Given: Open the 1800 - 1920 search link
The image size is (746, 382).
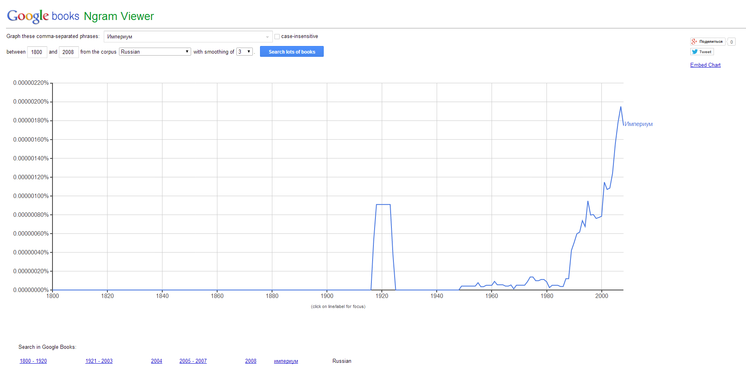Looking at the screenshot, I should pyautogui.click(x=33, y=361).
